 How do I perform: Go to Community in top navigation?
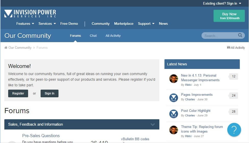coord(101,24)
